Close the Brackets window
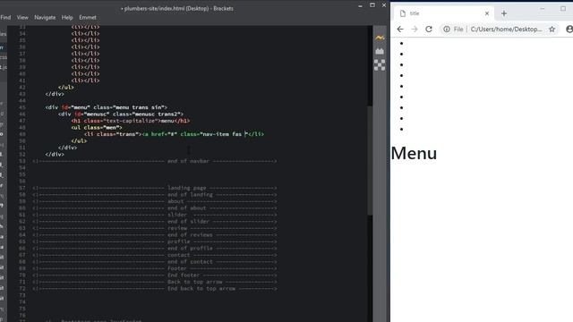Image resolution: width=573 pixels, height=322 pixels. click(384, 5)
